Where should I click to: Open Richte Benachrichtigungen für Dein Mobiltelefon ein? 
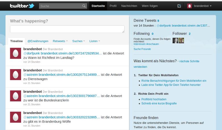pos(174,81)
